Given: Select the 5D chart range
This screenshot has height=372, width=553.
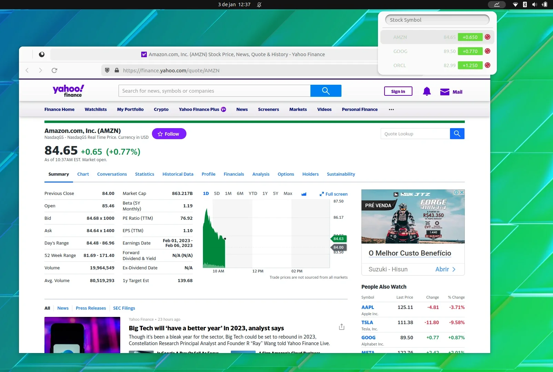Looking at the screenshot, I should pyautogui.click(x=217, y=194).
